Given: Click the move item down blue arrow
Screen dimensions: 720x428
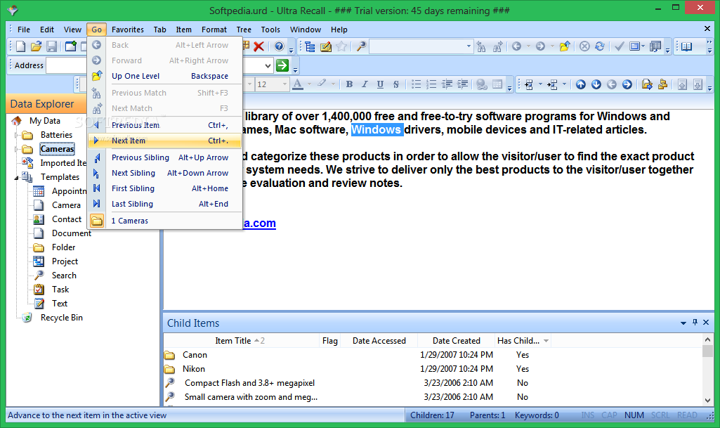Looking at the screenshot, I should (x=596, y=84).
